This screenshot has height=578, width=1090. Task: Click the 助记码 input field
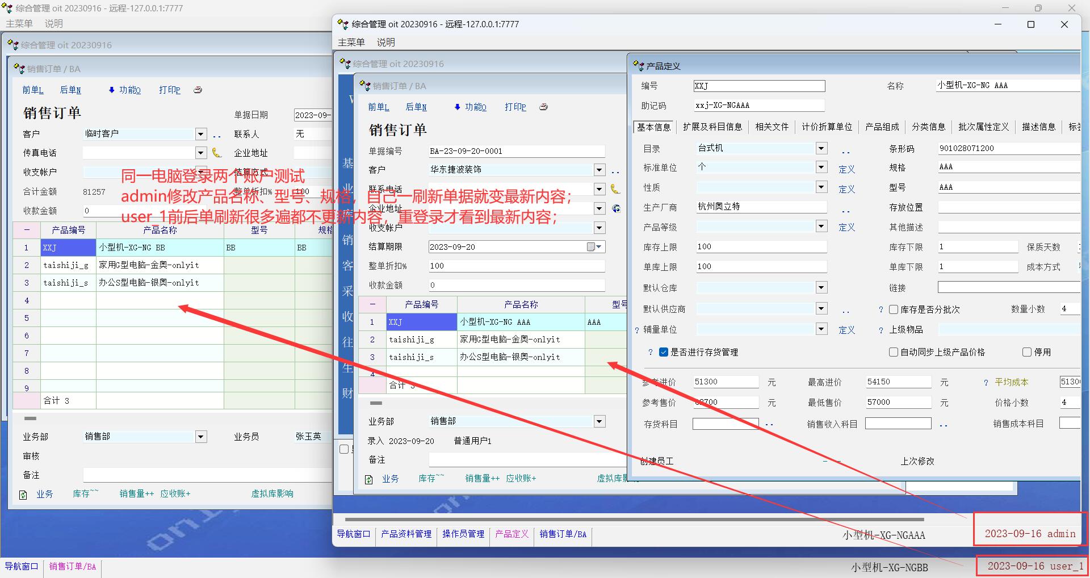(x=758, y=106)
